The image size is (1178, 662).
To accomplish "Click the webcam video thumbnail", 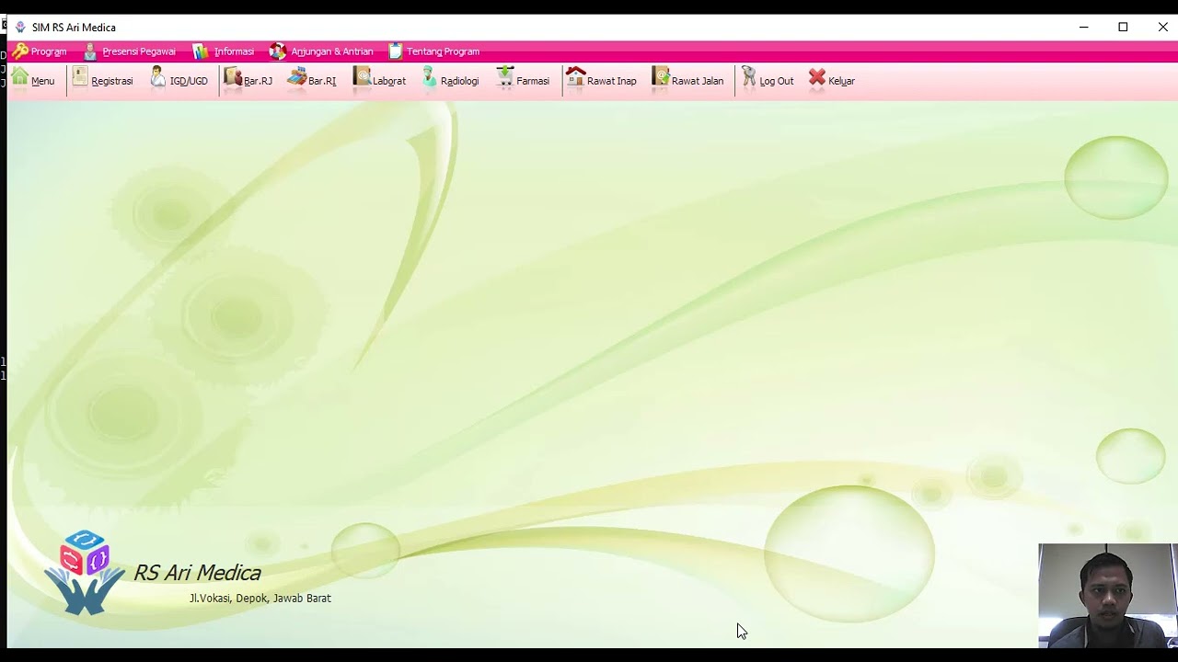I will click(x=1107, y=595).
